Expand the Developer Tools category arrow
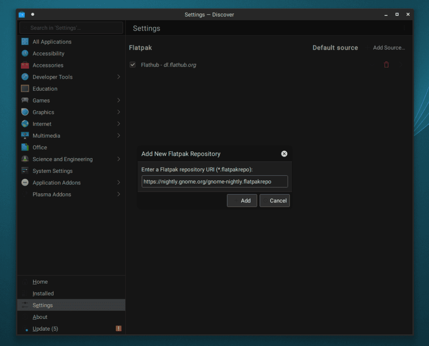Screen dimensions: 429x346 coord(119,77)
